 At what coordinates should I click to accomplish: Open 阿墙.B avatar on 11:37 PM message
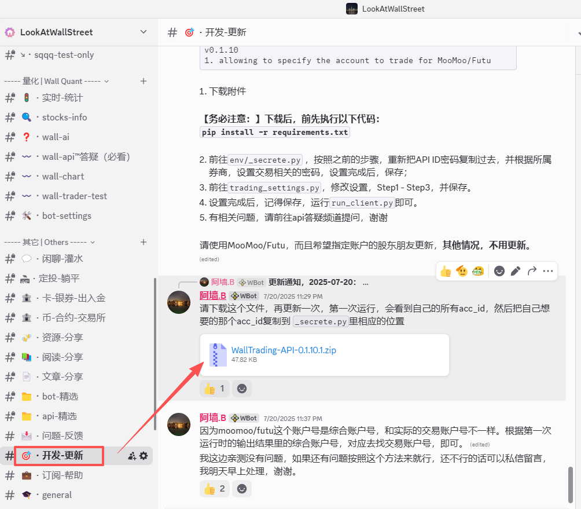click(179, 424)
